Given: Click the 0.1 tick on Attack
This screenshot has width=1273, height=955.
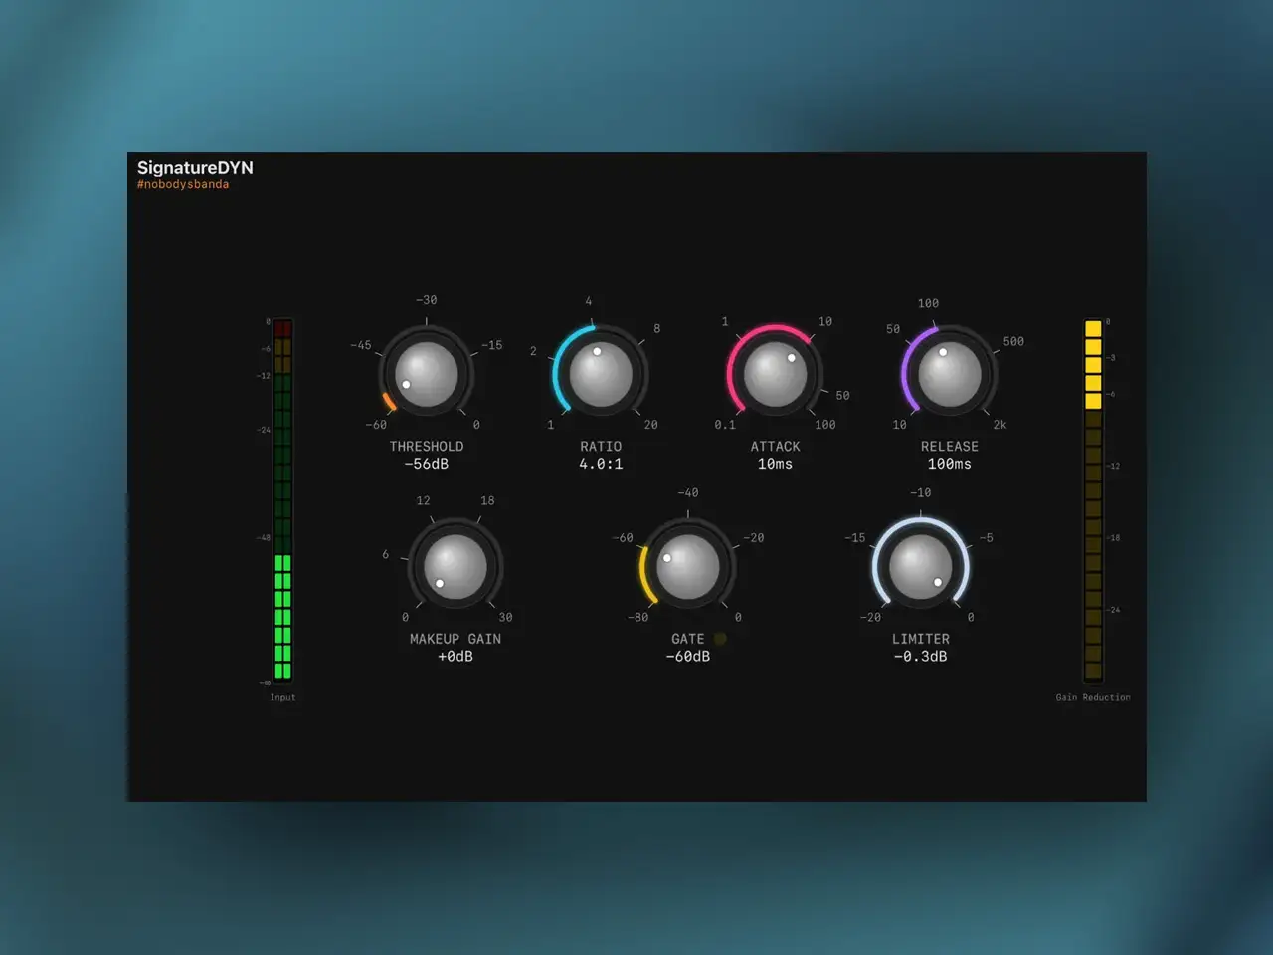Looking at the screenshot, I should coord(725,425).
